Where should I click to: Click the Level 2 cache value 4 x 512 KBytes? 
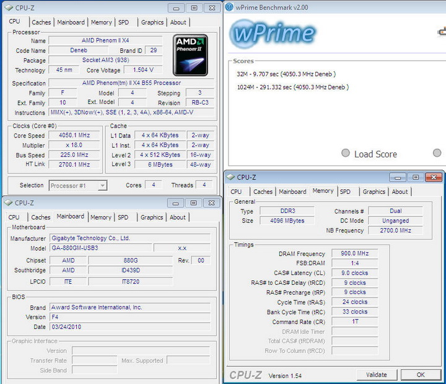point(160,155)
